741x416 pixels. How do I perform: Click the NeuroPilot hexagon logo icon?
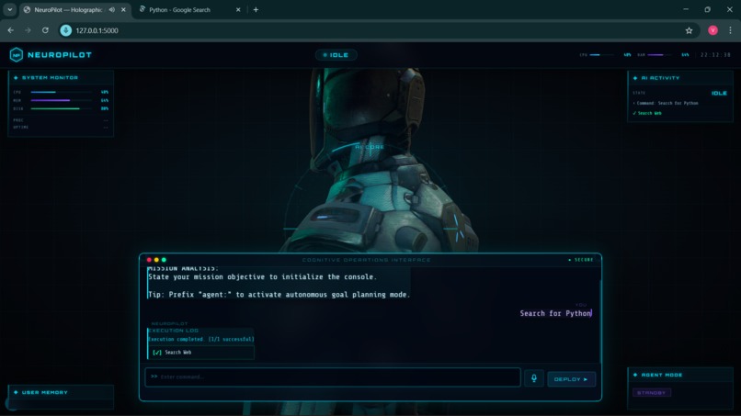pos(16,55)
